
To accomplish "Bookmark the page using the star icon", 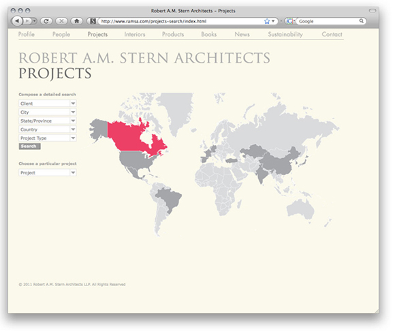I will (x=267, y=21).
